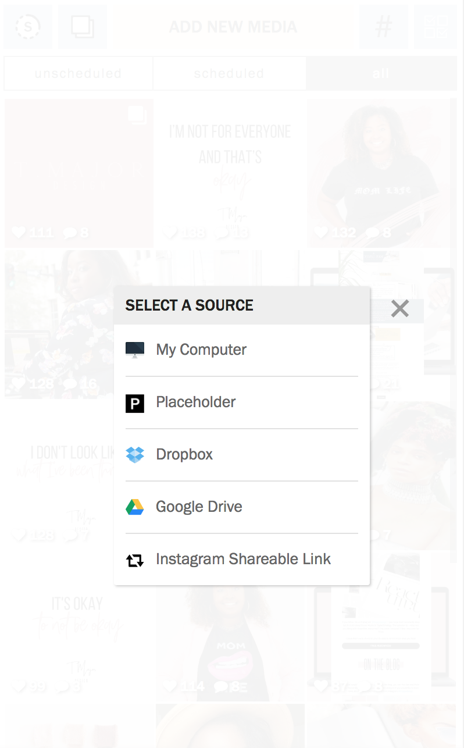Click the Instagram repost arrows icon
Image resolution: width=464 pixels, height=748 pixels.
pyautogui.click(x=134, y=560)
